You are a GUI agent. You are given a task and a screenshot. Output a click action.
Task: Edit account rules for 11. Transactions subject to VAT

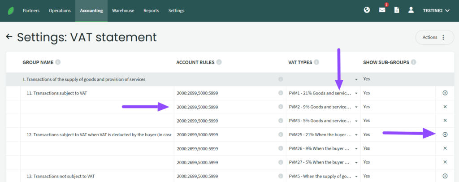tap(230, 93)
